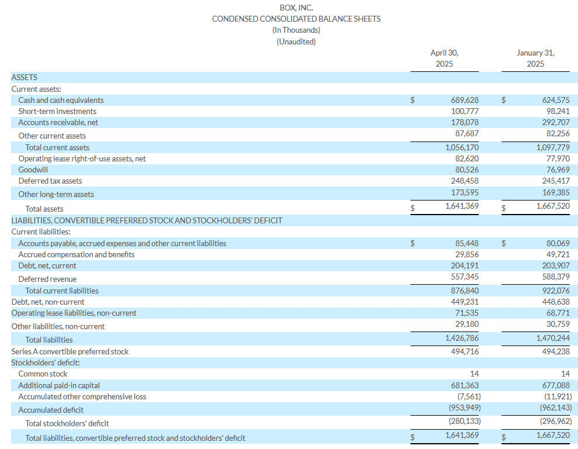578x449 pixels.
Task: Select "Accrued compensation and benefits" label
Action: 76,254
